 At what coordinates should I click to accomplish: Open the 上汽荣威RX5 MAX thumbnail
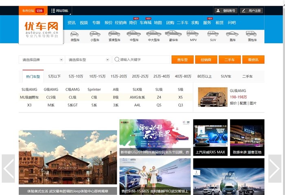click(x=210, y=137)
